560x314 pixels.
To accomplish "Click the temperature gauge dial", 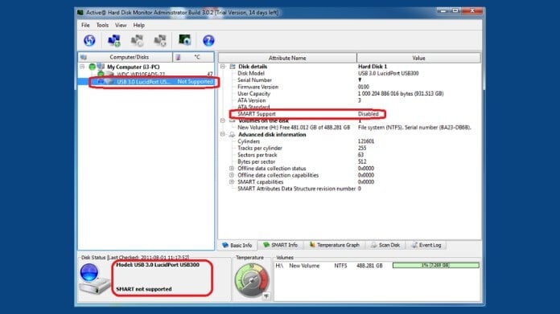I will [251, 280].
